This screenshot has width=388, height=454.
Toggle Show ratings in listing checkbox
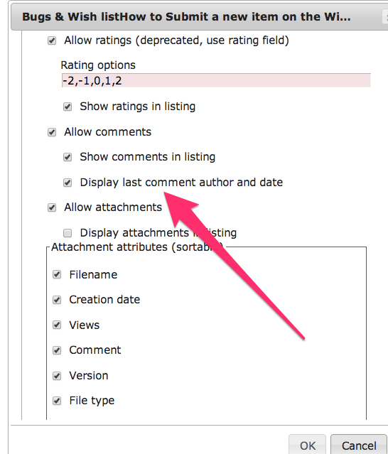click(x=68, y=107)
